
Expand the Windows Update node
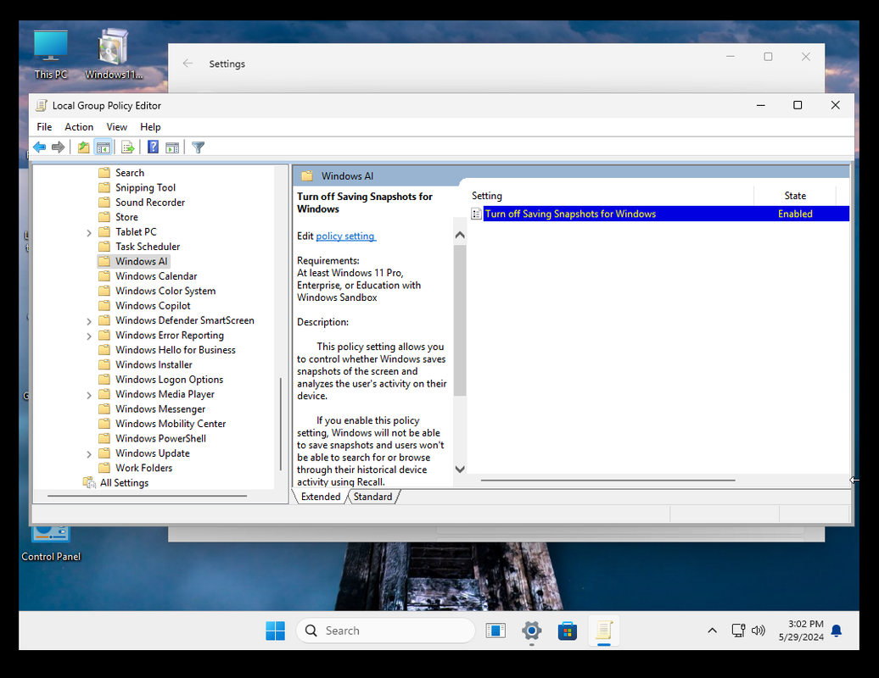tap(88, 454)
